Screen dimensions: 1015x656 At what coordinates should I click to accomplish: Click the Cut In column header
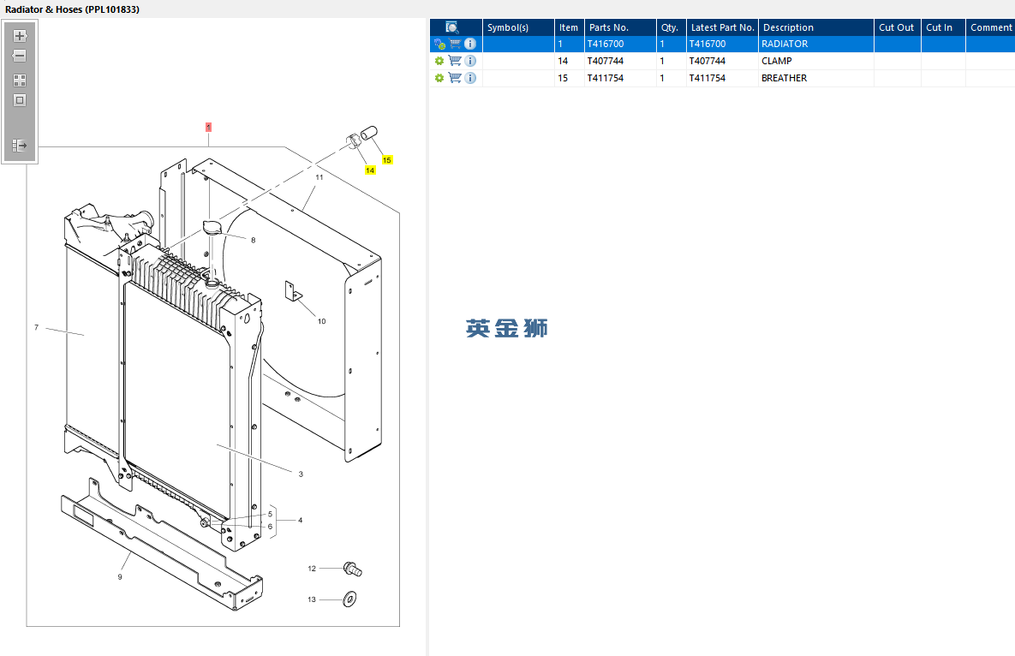coord(943,27)
